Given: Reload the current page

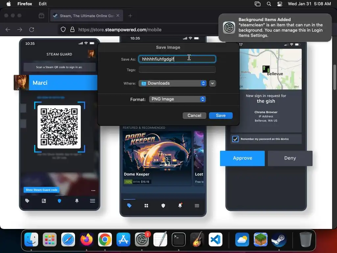Looking at the screenshot, I should 32,29.
